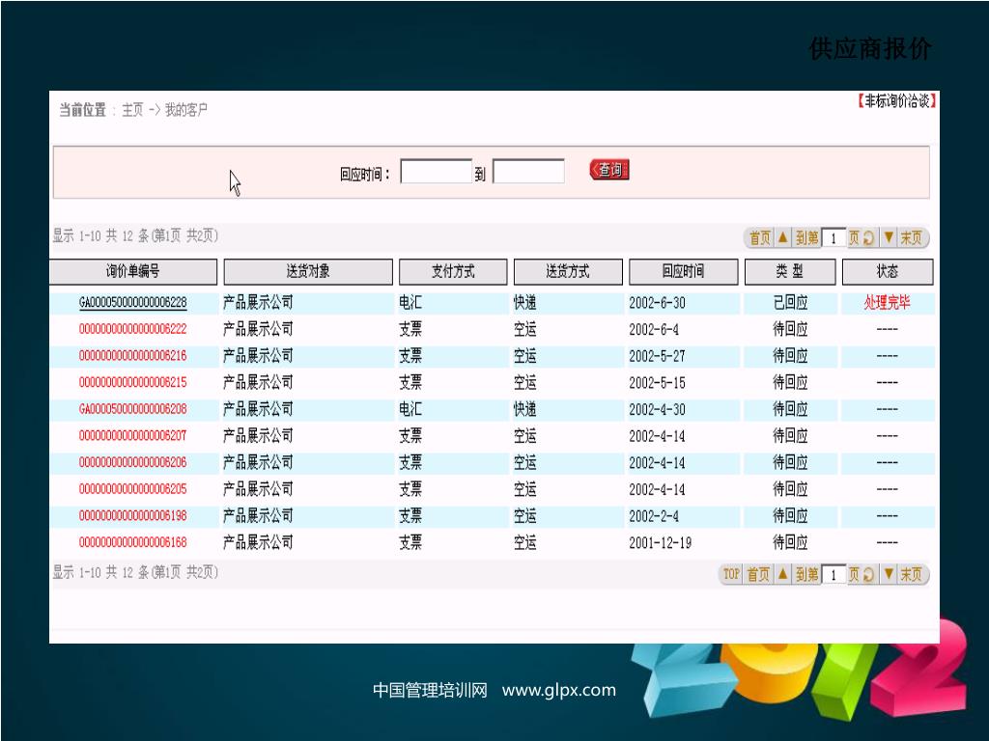Click TOP button in the bottom pager
The width and height of the screenshot is (989, 741).
click(731, 574)
